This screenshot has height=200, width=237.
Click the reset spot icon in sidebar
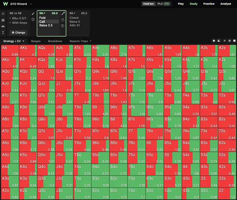[3, 14]
